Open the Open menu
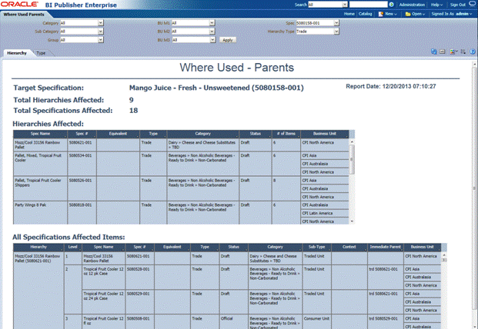Viewport: 478px width, 329px height. (418, 14)
